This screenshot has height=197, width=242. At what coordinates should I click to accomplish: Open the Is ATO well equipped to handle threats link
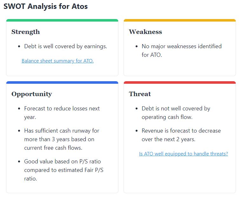184,154
